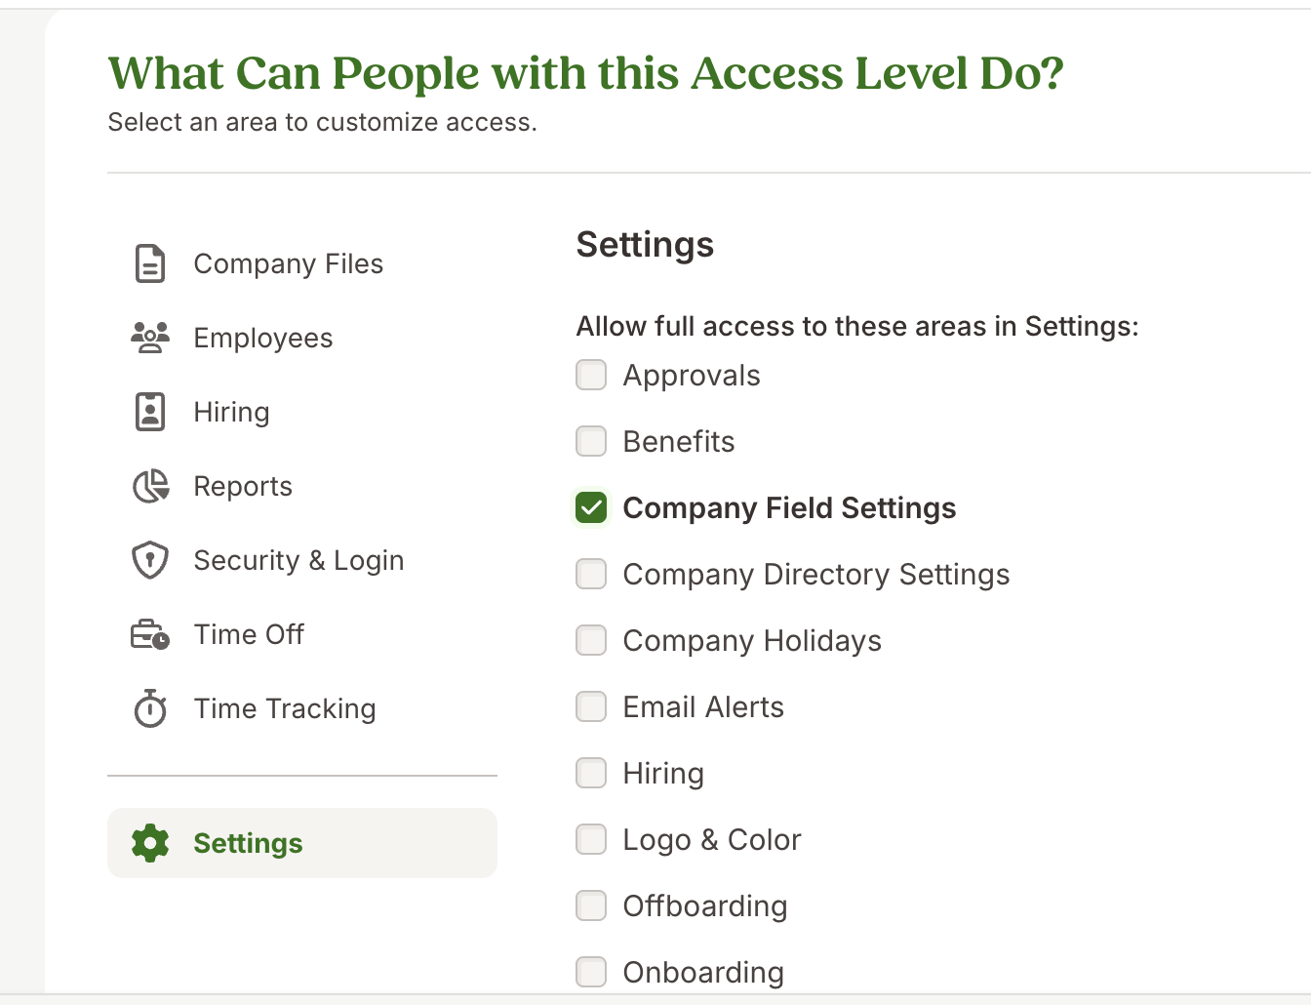Enable Email Alerts access
The image size is (1311, 1005).
[591, 706]
